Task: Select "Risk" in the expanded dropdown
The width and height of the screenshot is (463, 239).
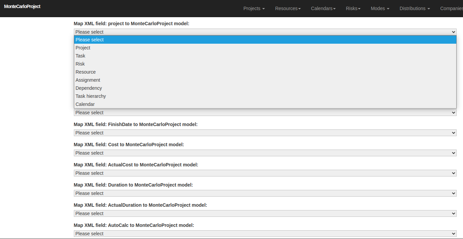Action: click(x=80, y=64)
